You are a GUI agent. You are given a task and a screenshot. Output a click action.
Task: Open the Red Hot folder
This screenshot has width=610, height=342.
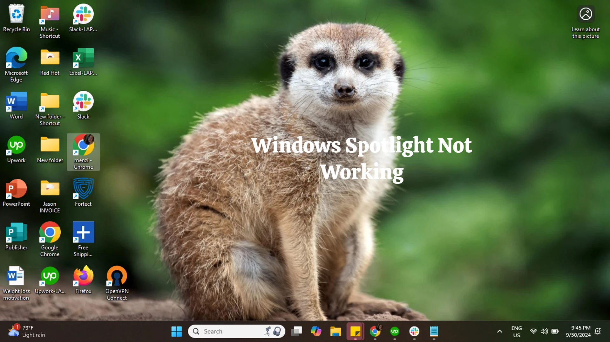tap(50, 61)
